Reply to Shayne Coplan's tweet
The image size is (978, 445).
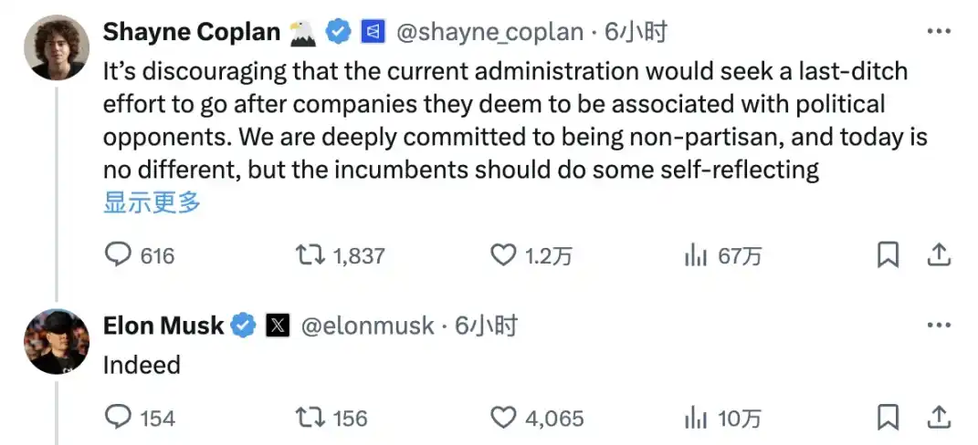click(x=119, y=255)
